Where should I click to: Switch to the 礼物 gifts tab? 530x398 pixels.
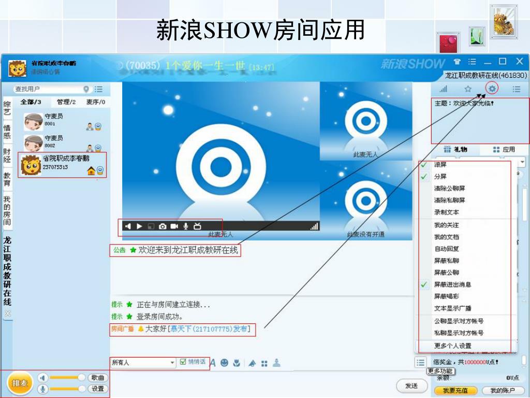click(455, 149)
